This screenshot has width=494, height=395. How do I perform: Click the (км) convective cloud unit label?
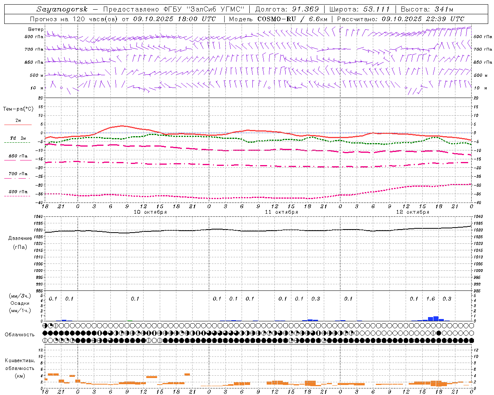click(20, 376)
